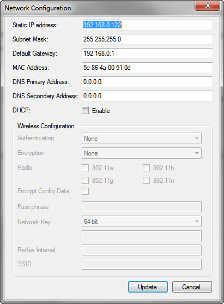The width and height of the screenshot is (224, 304).
Task: Open the Encryption dropdown
Action: [x=142, y=153]
